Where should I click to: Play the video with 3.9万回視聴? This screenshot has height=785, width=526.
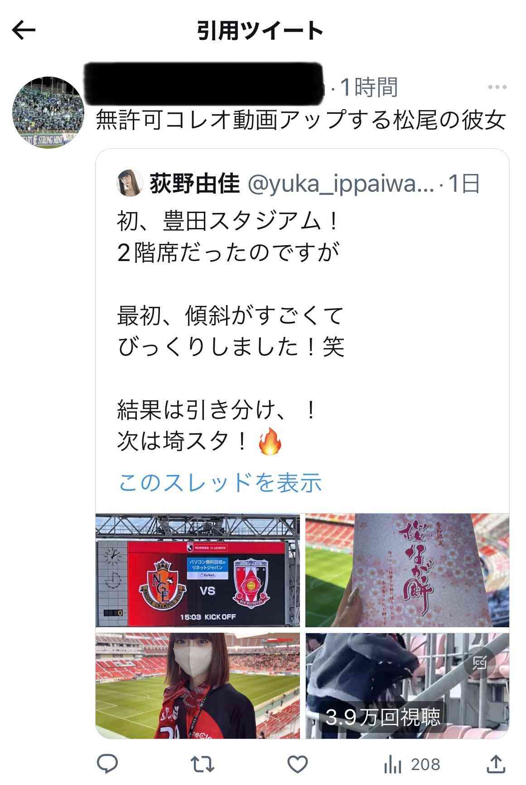click(x=407, y=686)
